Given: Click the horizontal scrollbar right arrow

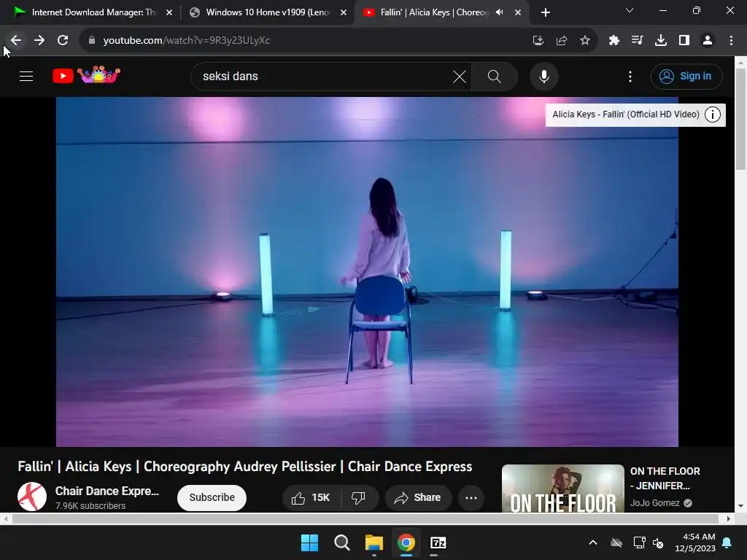Looking at the screenshot, I should [x=729, y=518].
